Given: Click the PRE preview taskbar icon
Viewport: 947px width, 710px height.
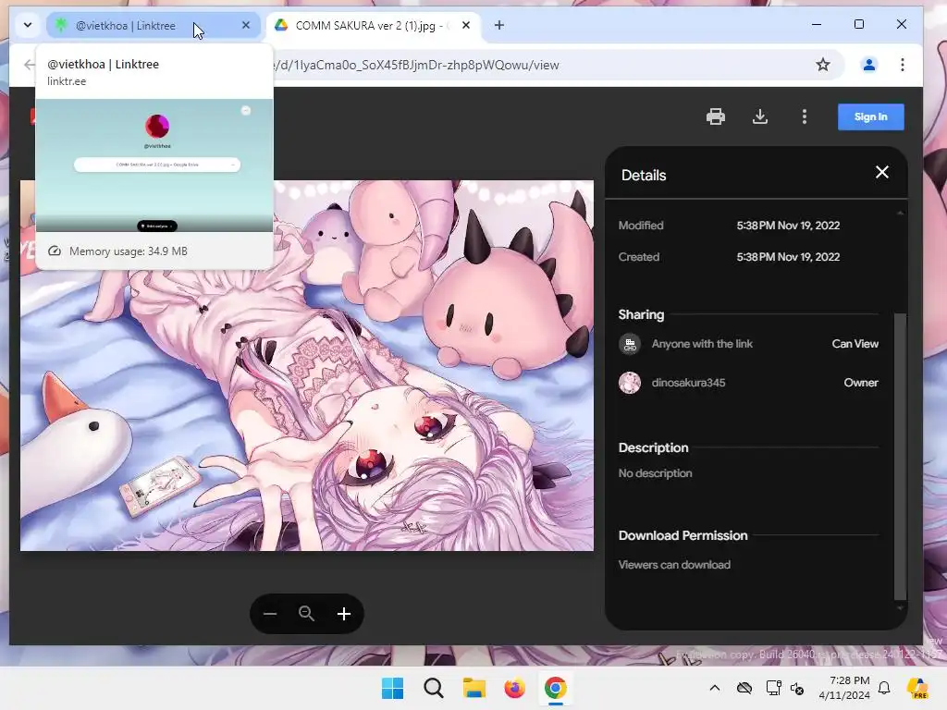Looking at the screenshot, I should [x=918, y=688].
